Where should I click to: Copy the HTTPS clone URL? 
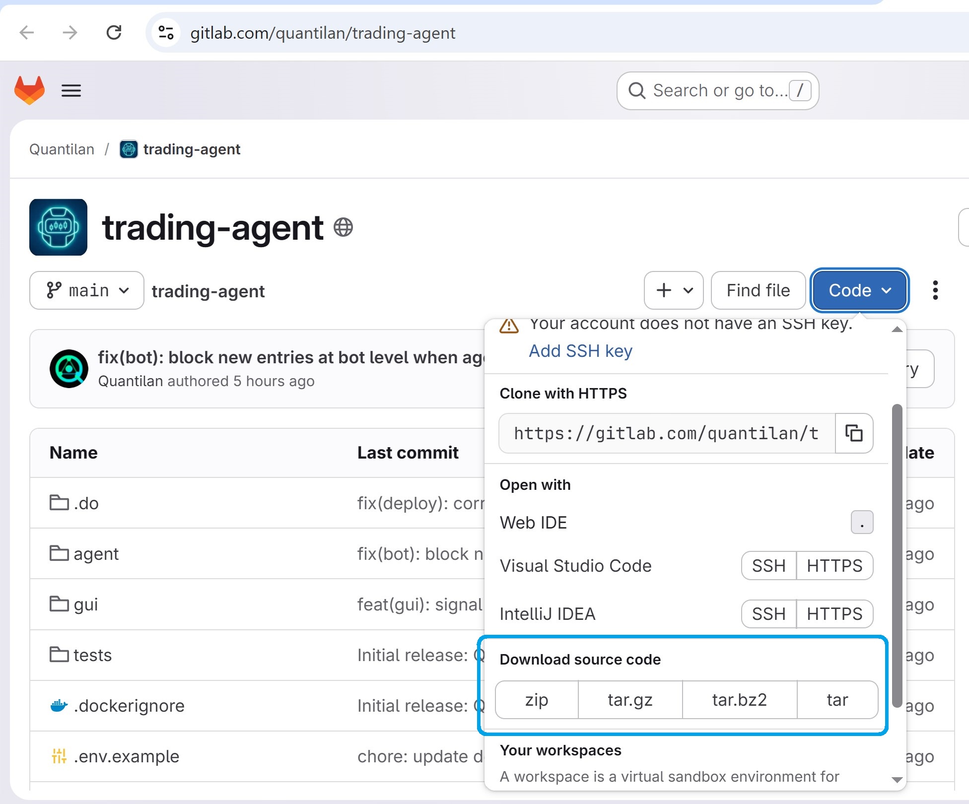point(854,433)
